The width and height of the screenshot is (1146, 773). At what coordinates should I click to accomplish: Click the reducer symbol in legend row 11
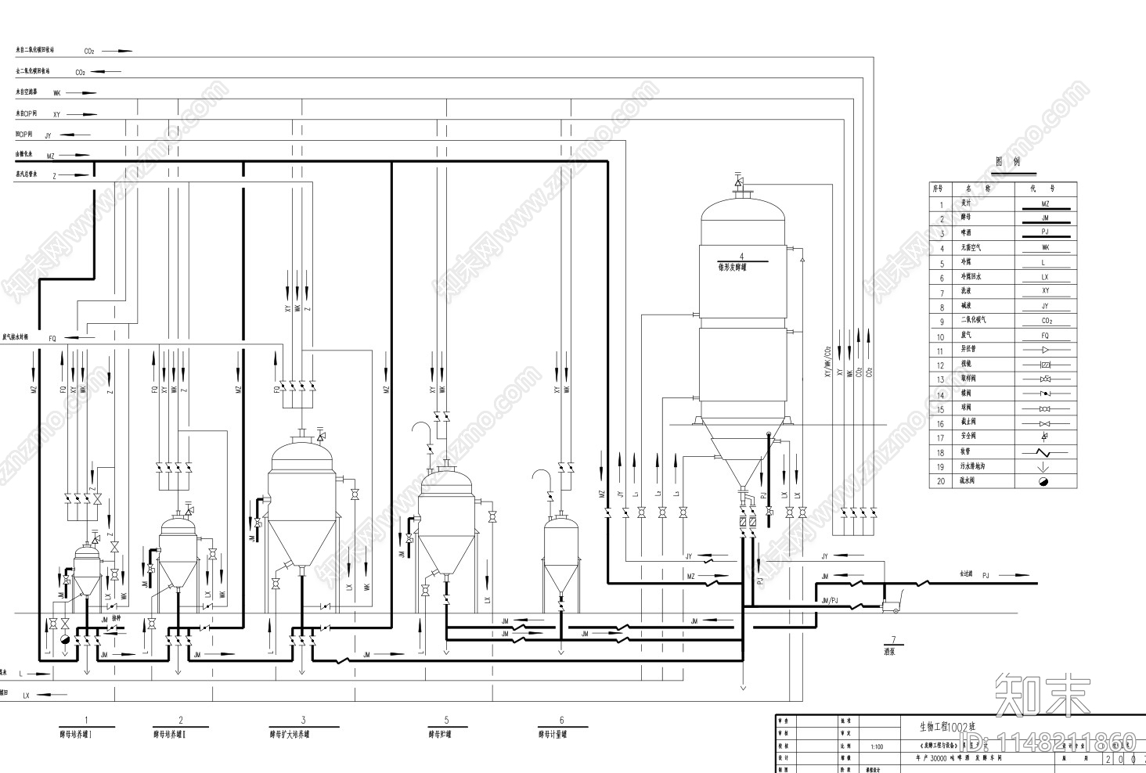pyautogui.click(x=1045, y=350)
